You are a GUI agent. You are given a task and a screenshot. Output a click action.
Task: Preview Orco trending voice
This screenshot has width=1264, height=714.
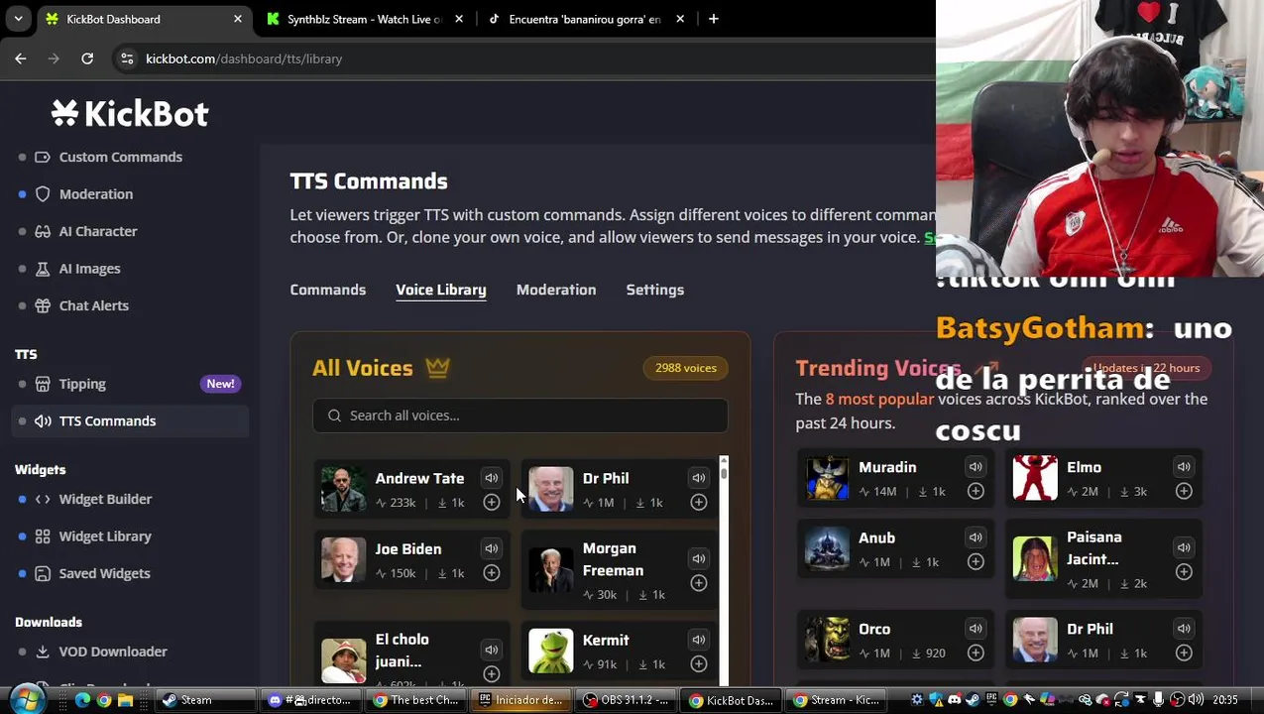click(976, 629)
